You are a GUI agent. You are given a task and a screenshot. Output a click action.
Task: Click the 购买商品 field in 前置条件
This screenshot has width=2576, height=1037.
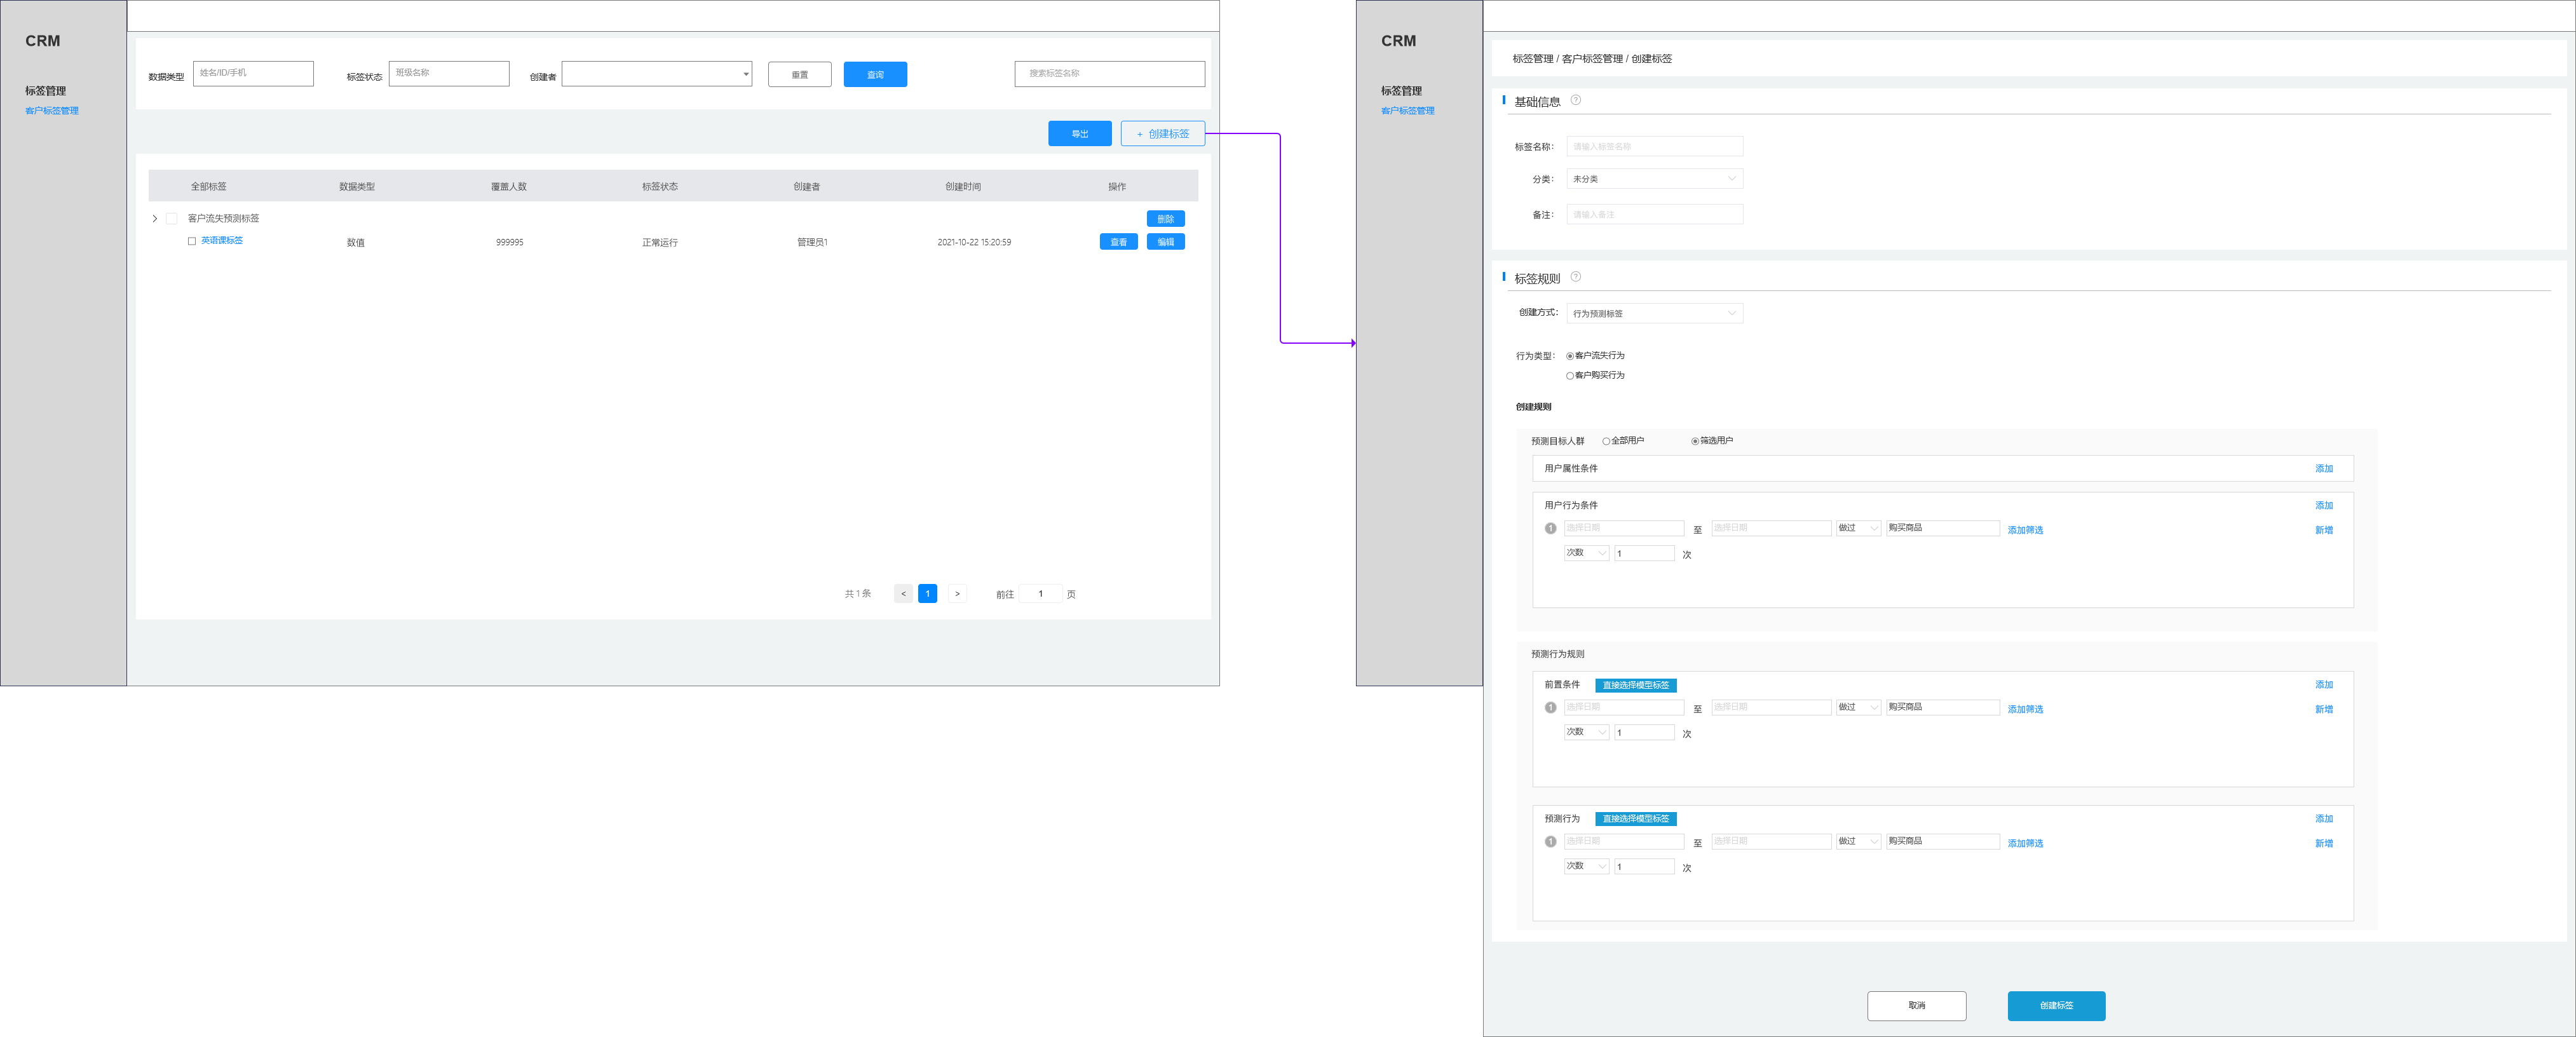tap(1943, 707)
